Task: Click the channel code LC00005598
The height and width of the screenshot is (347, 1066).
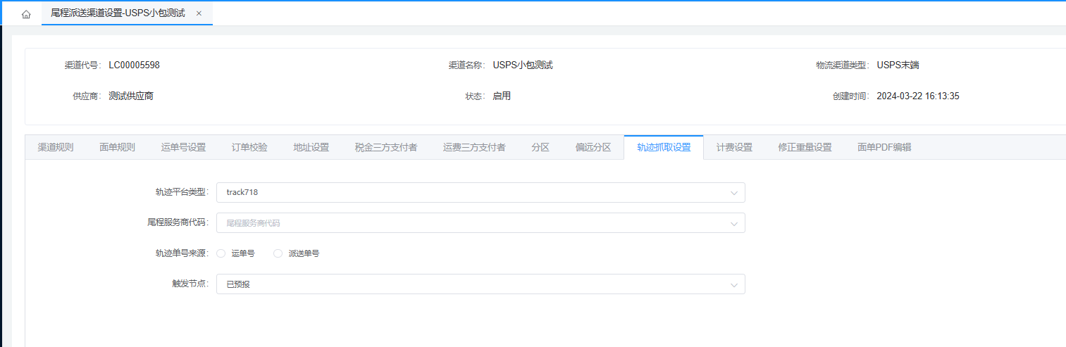Action: click(x=134, y=65)
